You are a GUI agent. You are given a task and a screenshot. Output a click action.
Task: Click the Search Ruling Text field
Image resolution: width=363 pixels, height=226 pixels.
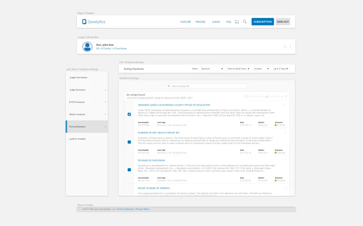[x=207, y=86]
